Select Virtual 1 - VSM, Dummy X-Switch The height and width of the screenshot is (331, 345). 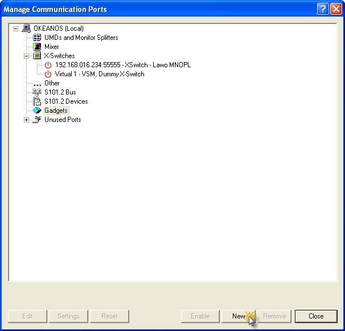click(100, 74)
